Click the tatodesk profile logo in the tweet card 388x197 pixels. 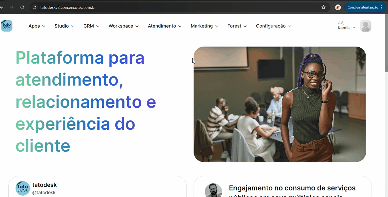tap(23, 188)
